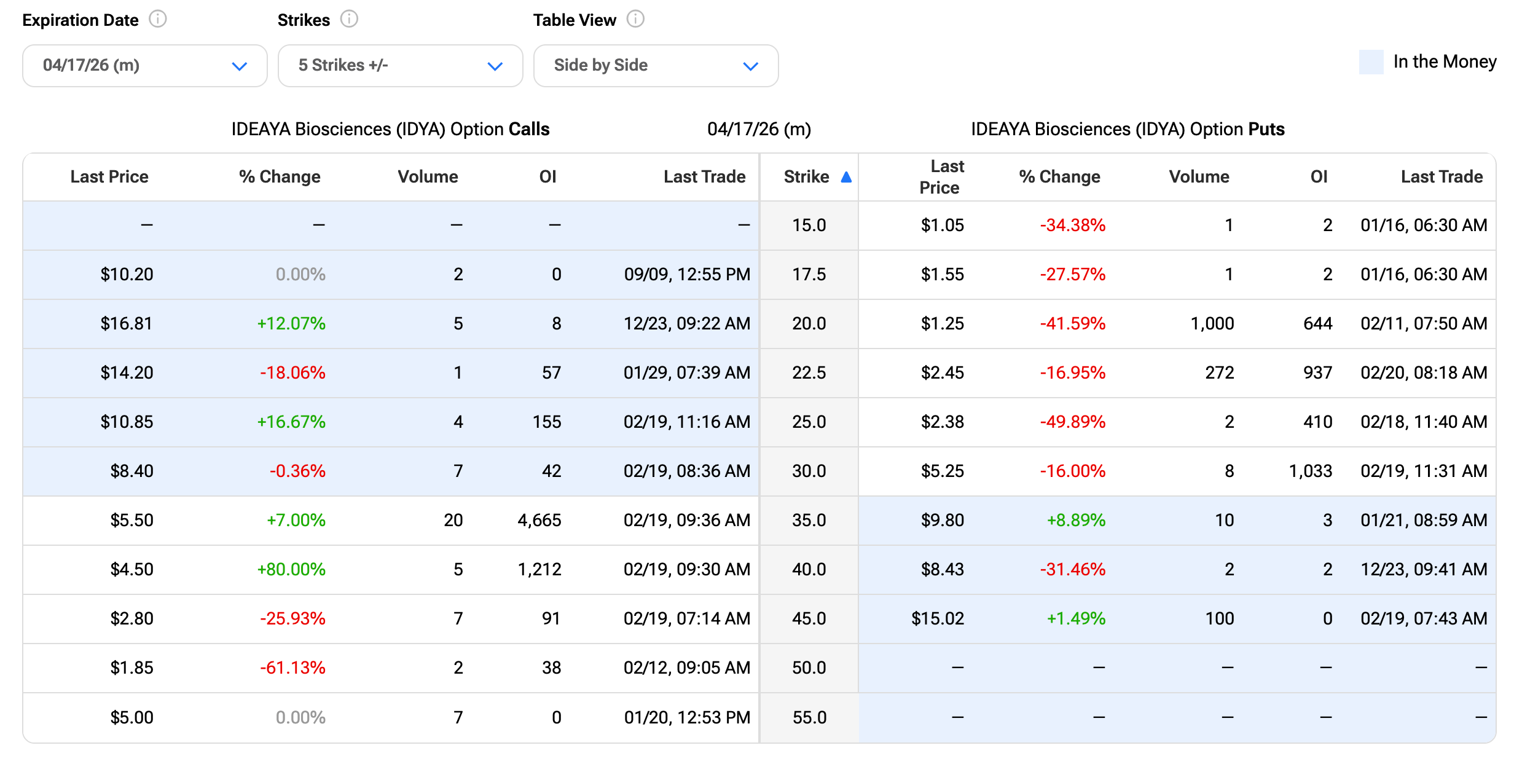Click info icon next to Table View
The height and width of the screenshot is (772, 1514).
635,20
